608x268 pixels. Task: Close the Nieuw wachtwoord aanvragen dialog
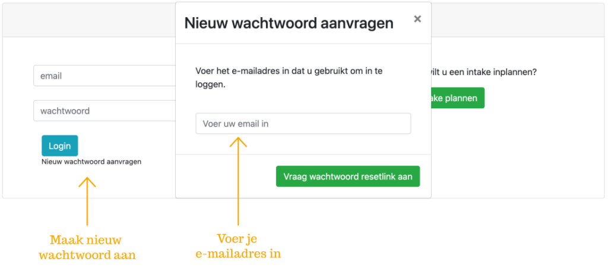[x=417, y=19]
